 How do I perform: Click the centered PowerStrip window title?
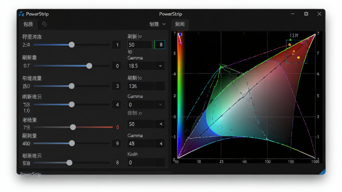pos(171,14)
